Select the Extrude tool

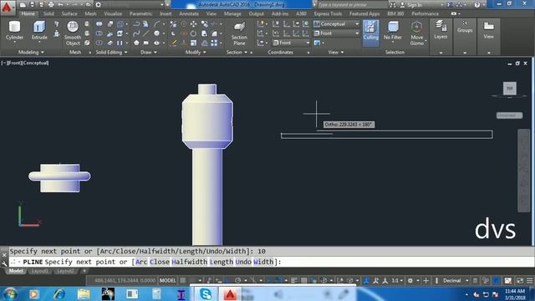click(39, 31)
